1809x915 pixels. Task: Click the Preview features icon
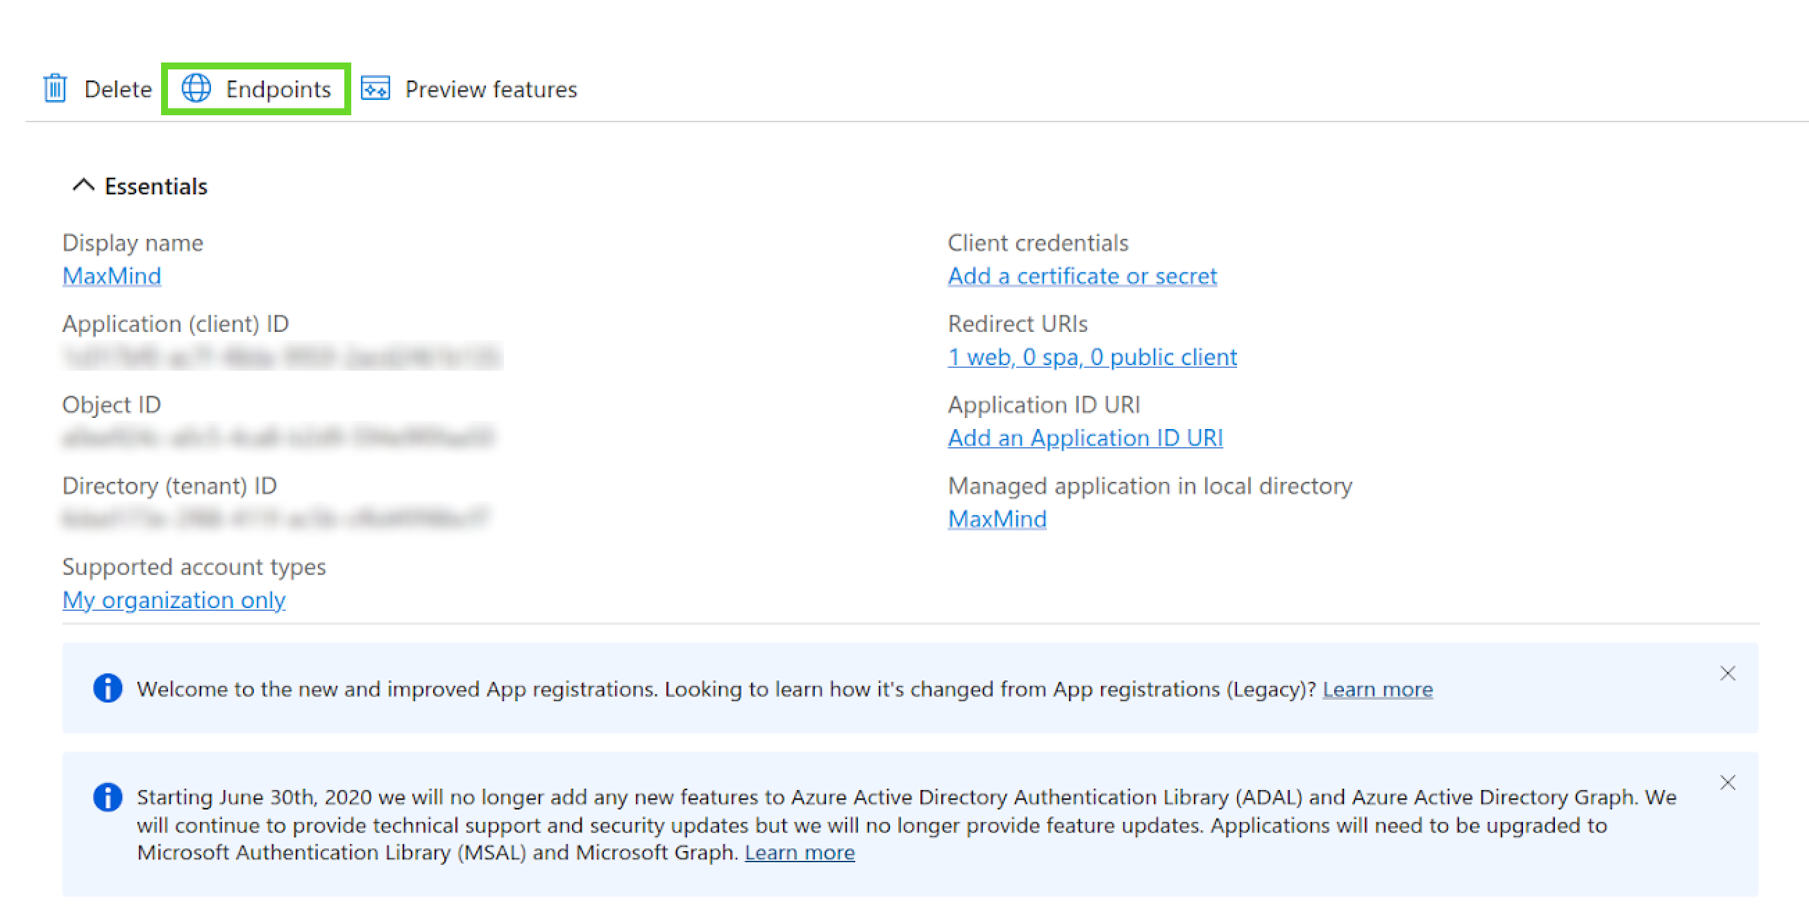(376, 88)
